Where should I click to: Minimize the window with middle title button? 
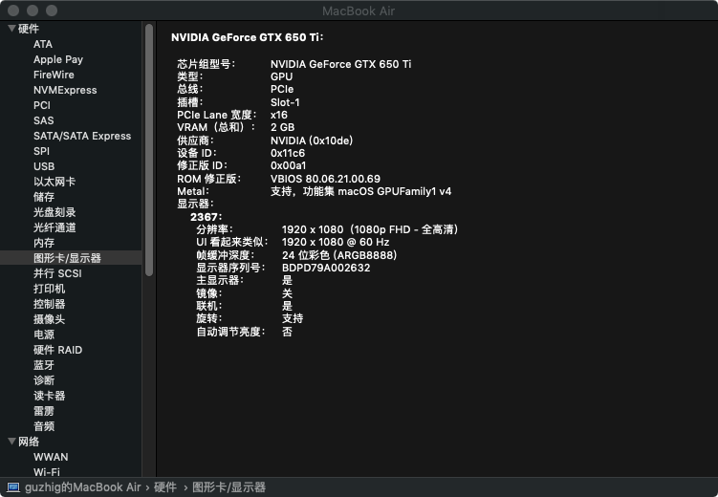pyautogui.click(x=33, y=11)
